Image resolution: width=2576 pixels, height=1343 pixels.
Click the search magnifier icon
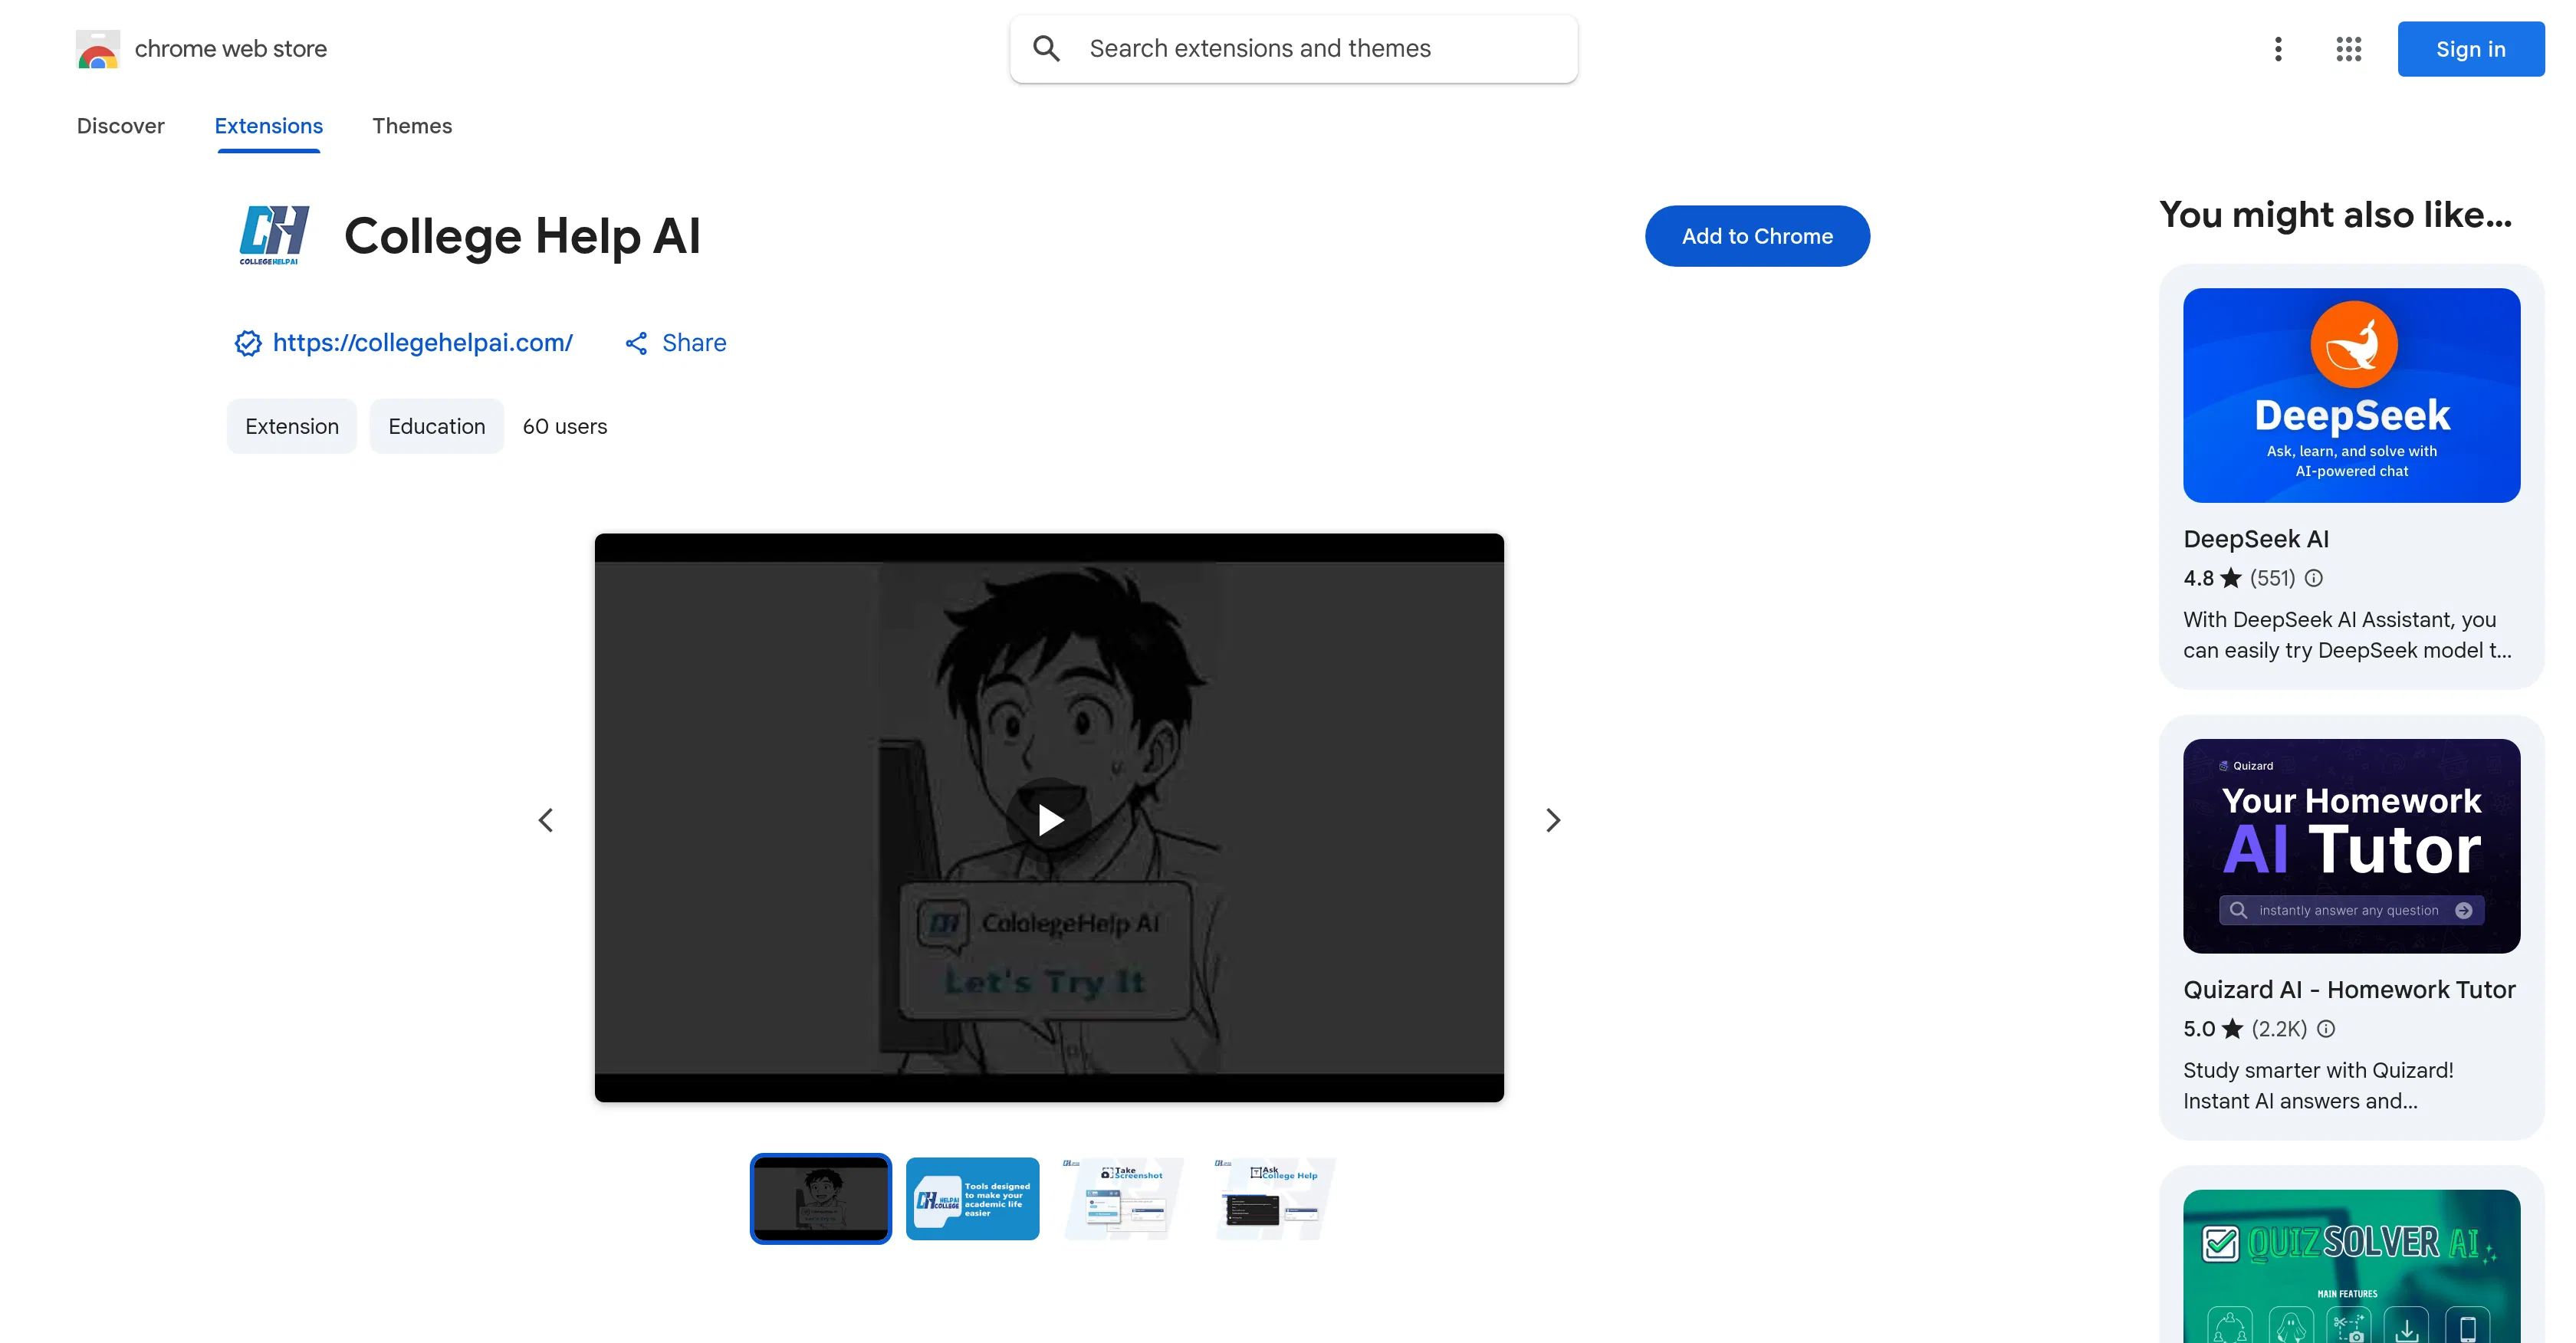[x=1046, y=47]
